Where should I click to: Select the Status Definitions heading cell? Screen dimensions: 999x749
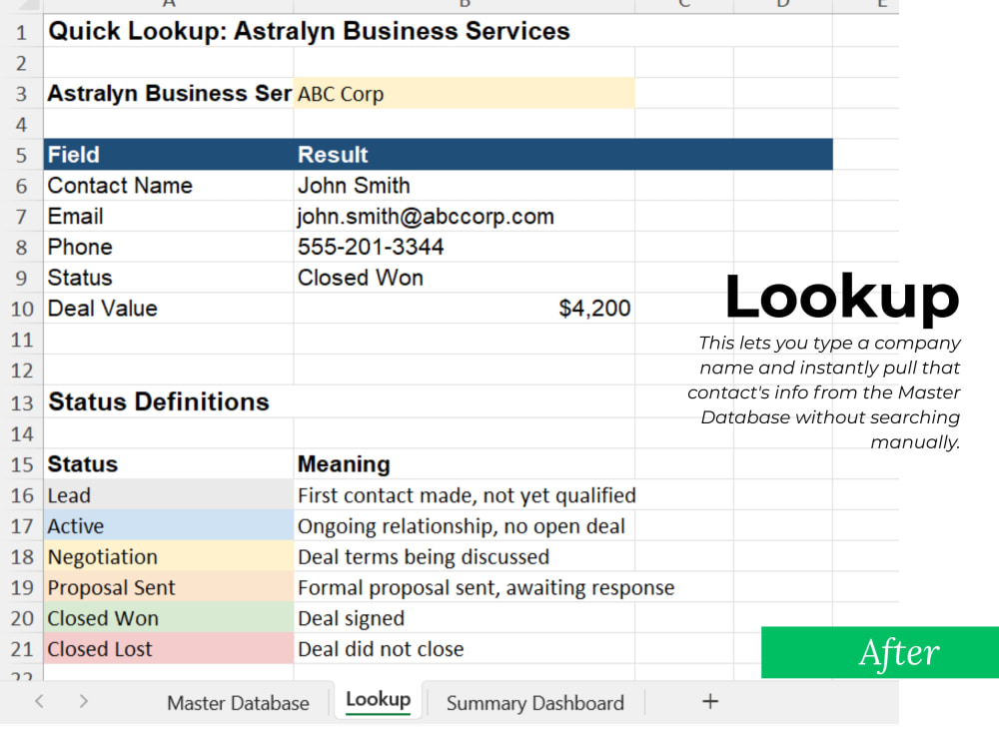coord(169,401)
